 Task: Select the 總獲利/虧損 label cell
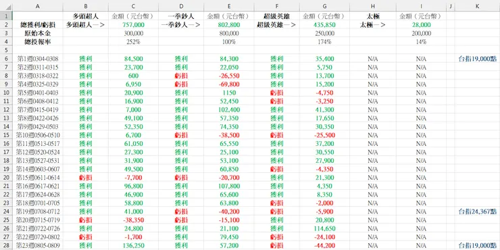tap(38, 25)
